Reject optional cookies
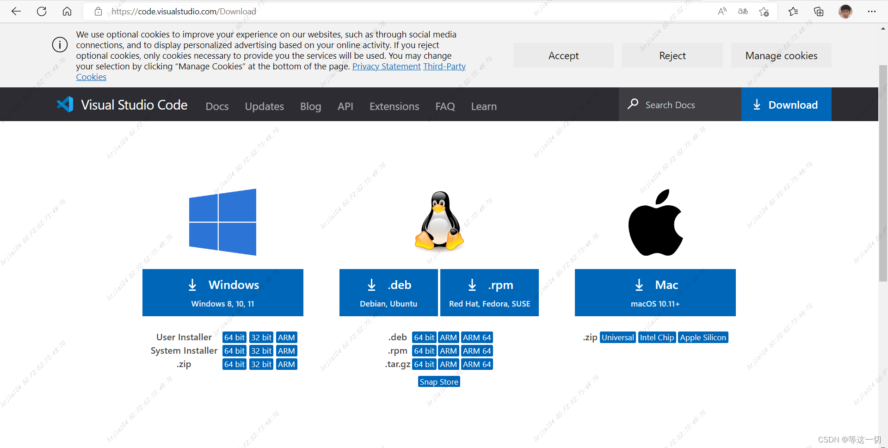 click(x=672, y=55)
